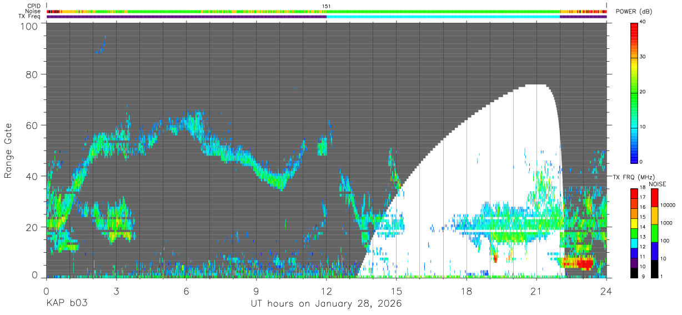Click the cyan portion of the TX Freq bar

[443, 17]
